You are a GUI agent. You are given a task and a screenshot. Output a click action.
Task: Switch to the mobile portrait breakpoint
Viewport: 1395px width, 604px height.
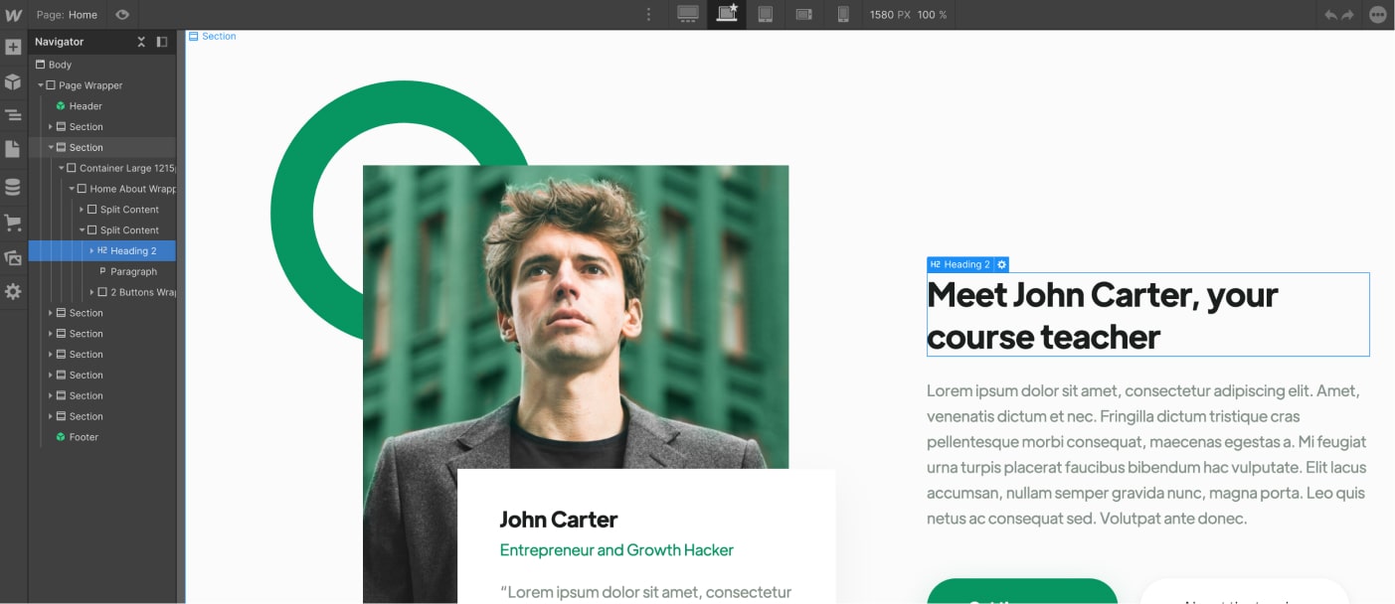tap(841, 15)
